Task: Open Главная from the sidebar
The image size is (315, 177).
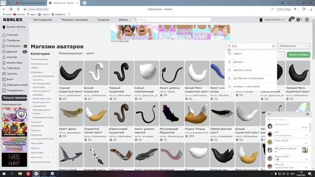Action: pyautogui.click(x=12, y=35)
